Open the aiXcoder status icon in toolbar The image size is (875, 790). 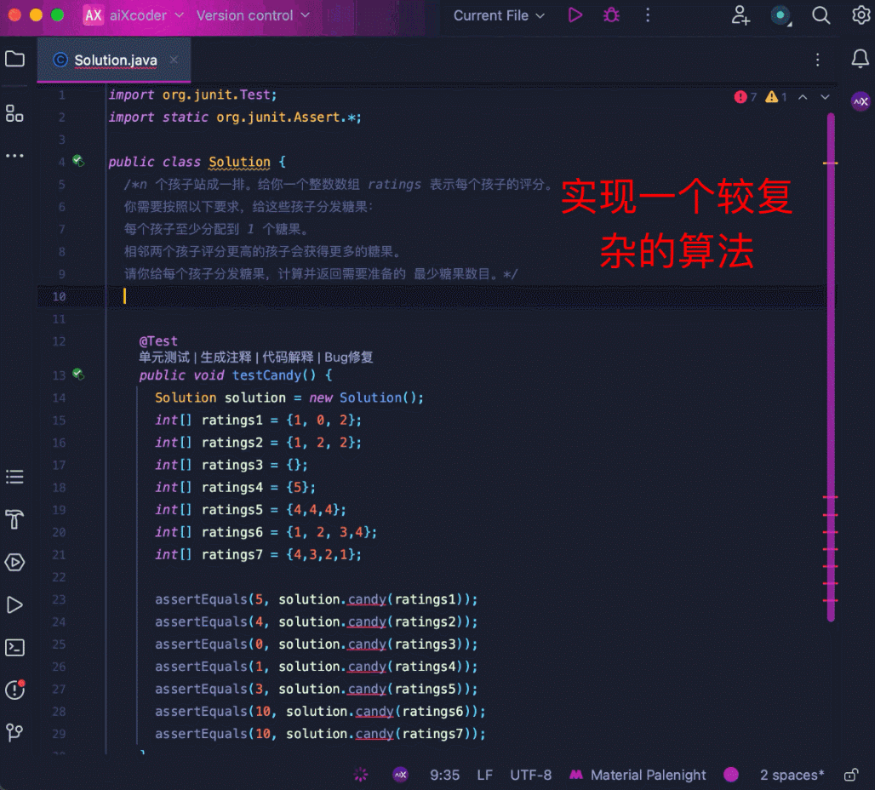pos(781,15)
